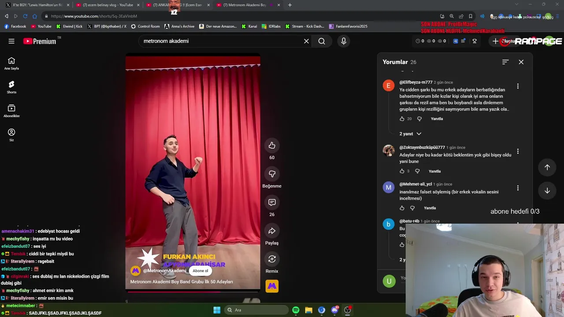Open File Explorer from the taskbar
Viewport: 564px width, 317px height.
click(x=308, y=310)
